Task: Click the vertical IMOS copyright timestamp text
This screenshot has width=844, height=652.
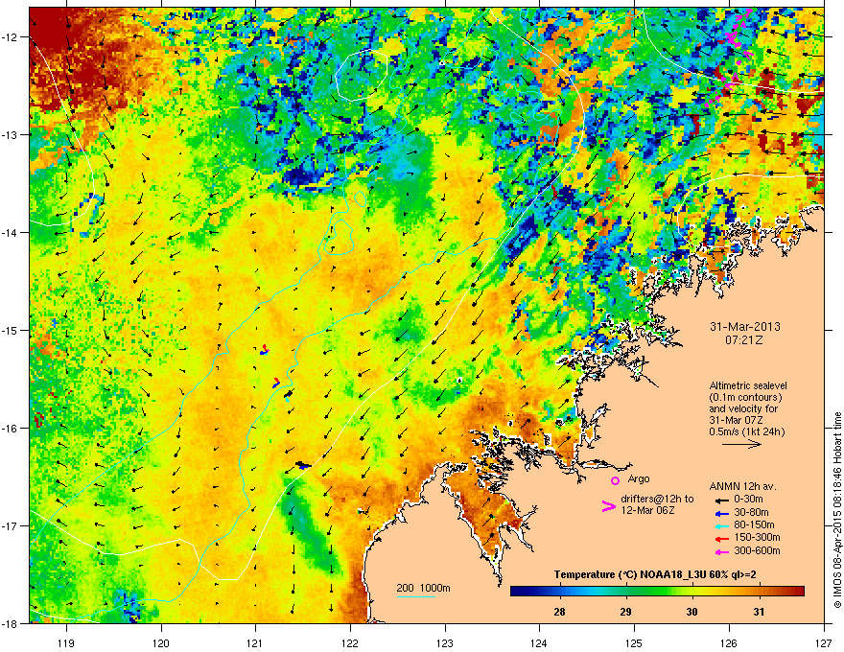Action: click(837, 510)
